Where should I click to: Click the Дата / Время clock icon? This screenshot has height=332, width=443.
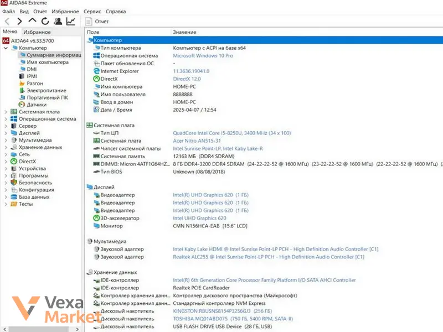pyautogui.click(x=96, y=110)
